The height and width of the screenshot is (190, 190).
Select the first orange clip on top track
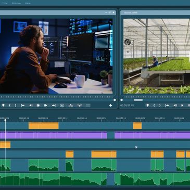tap(44, 125)
